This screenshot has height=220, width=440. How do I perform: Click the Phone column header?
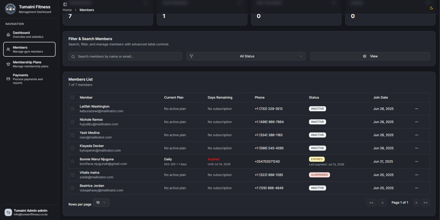coord(260,98)
